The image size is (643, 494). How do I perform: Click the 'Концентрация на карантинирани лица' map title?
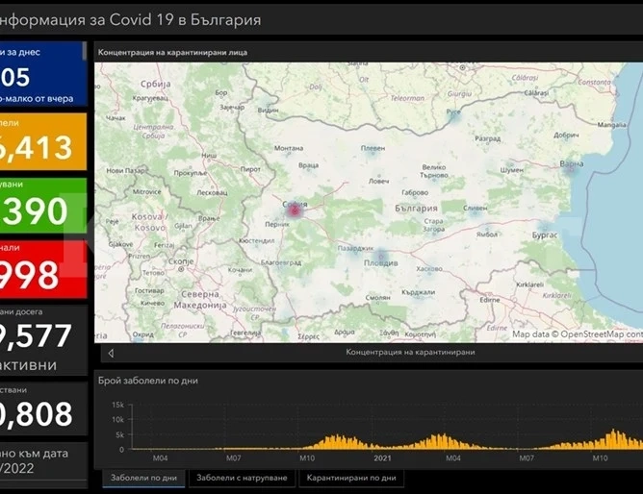[x=172, y=53]
